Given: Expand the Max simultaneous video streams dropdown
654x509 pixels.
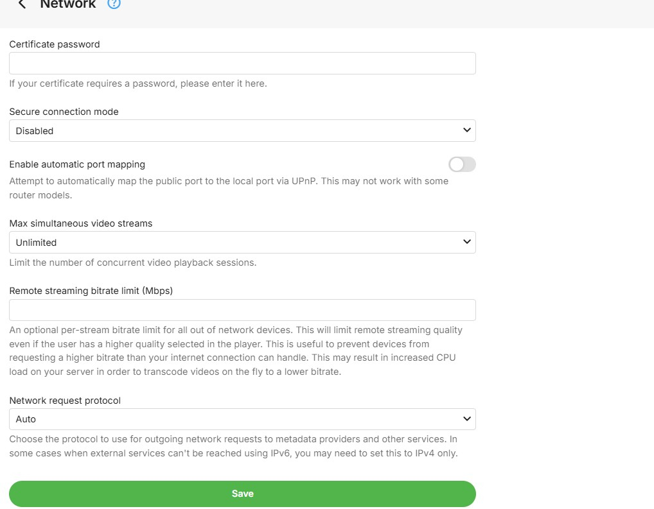Looking at the screenshot, I should coord(242,243).
